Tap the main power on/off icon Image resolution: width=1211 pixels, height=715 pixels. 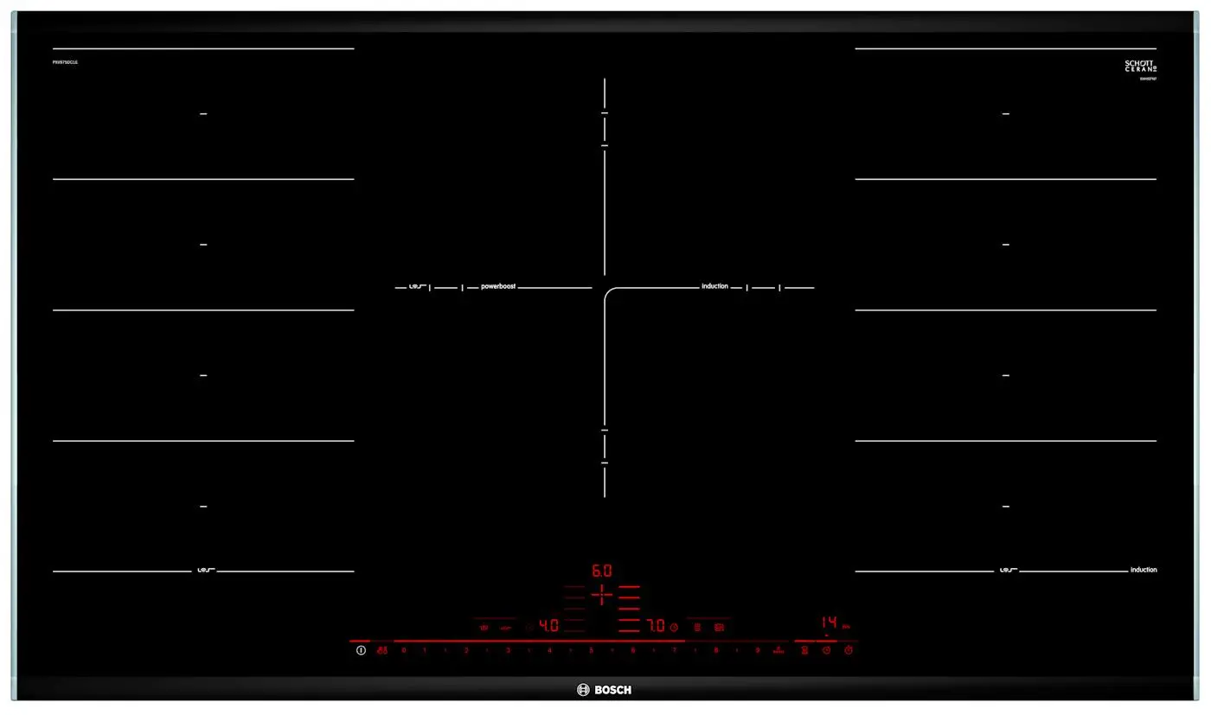[x=360, y=649]
